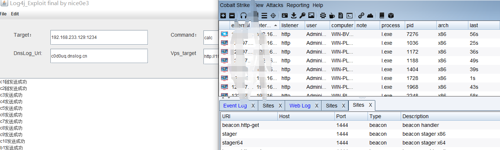Click the coffee cup Java applet icon
This screenshot has width=500, height=150.
click(x=332, y=15)
